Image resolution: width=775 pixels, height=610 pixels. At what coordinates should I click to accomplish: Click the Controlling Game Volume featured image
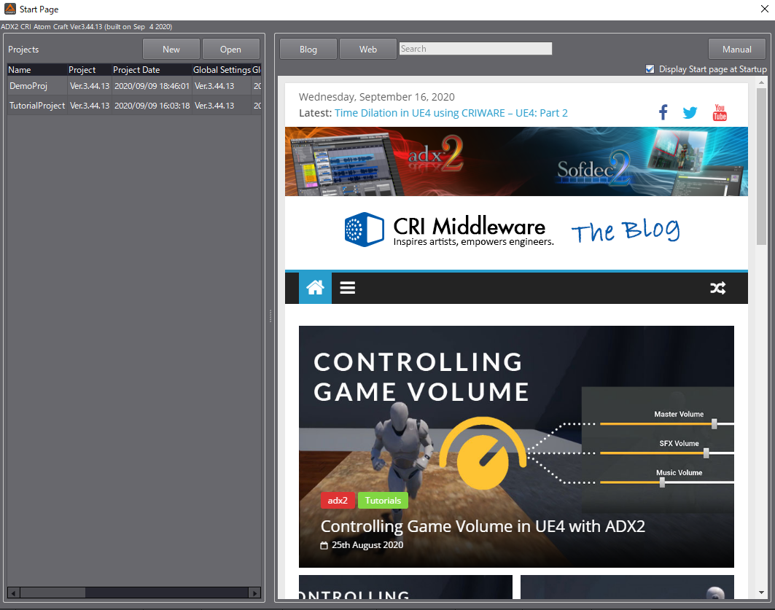tap(516, 447)
